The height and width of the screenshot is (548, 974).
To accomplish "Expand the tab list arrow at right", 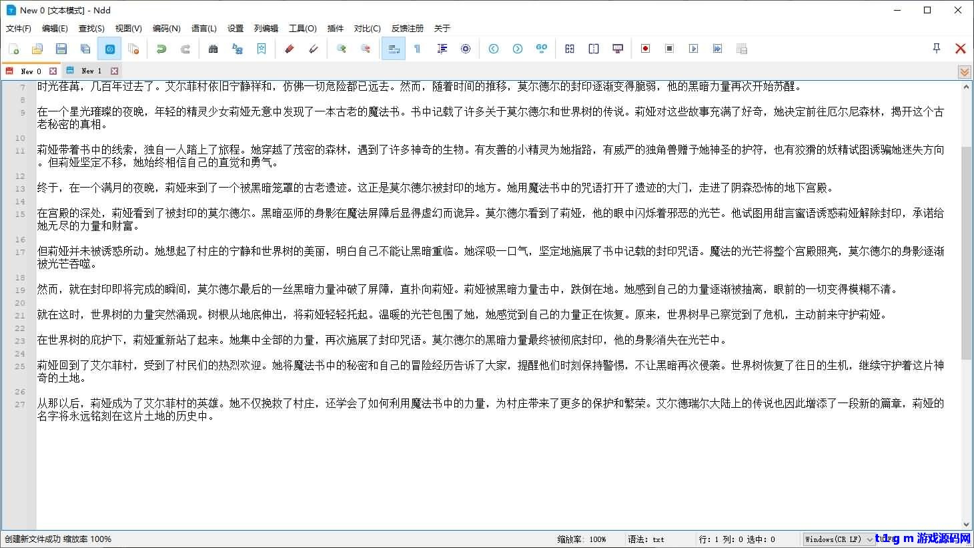I will [x=964, y=71].
